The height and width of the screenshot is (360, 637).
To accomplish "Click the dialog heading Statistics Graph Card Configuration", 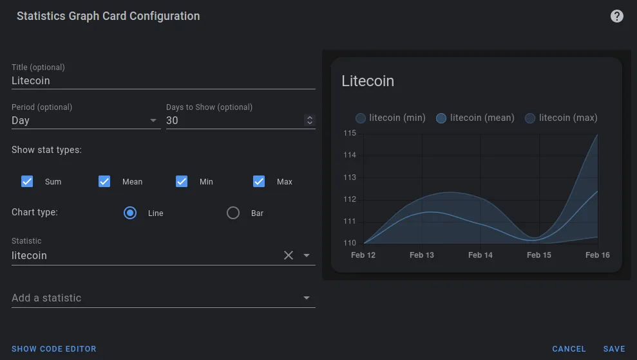I will [108, 16].
